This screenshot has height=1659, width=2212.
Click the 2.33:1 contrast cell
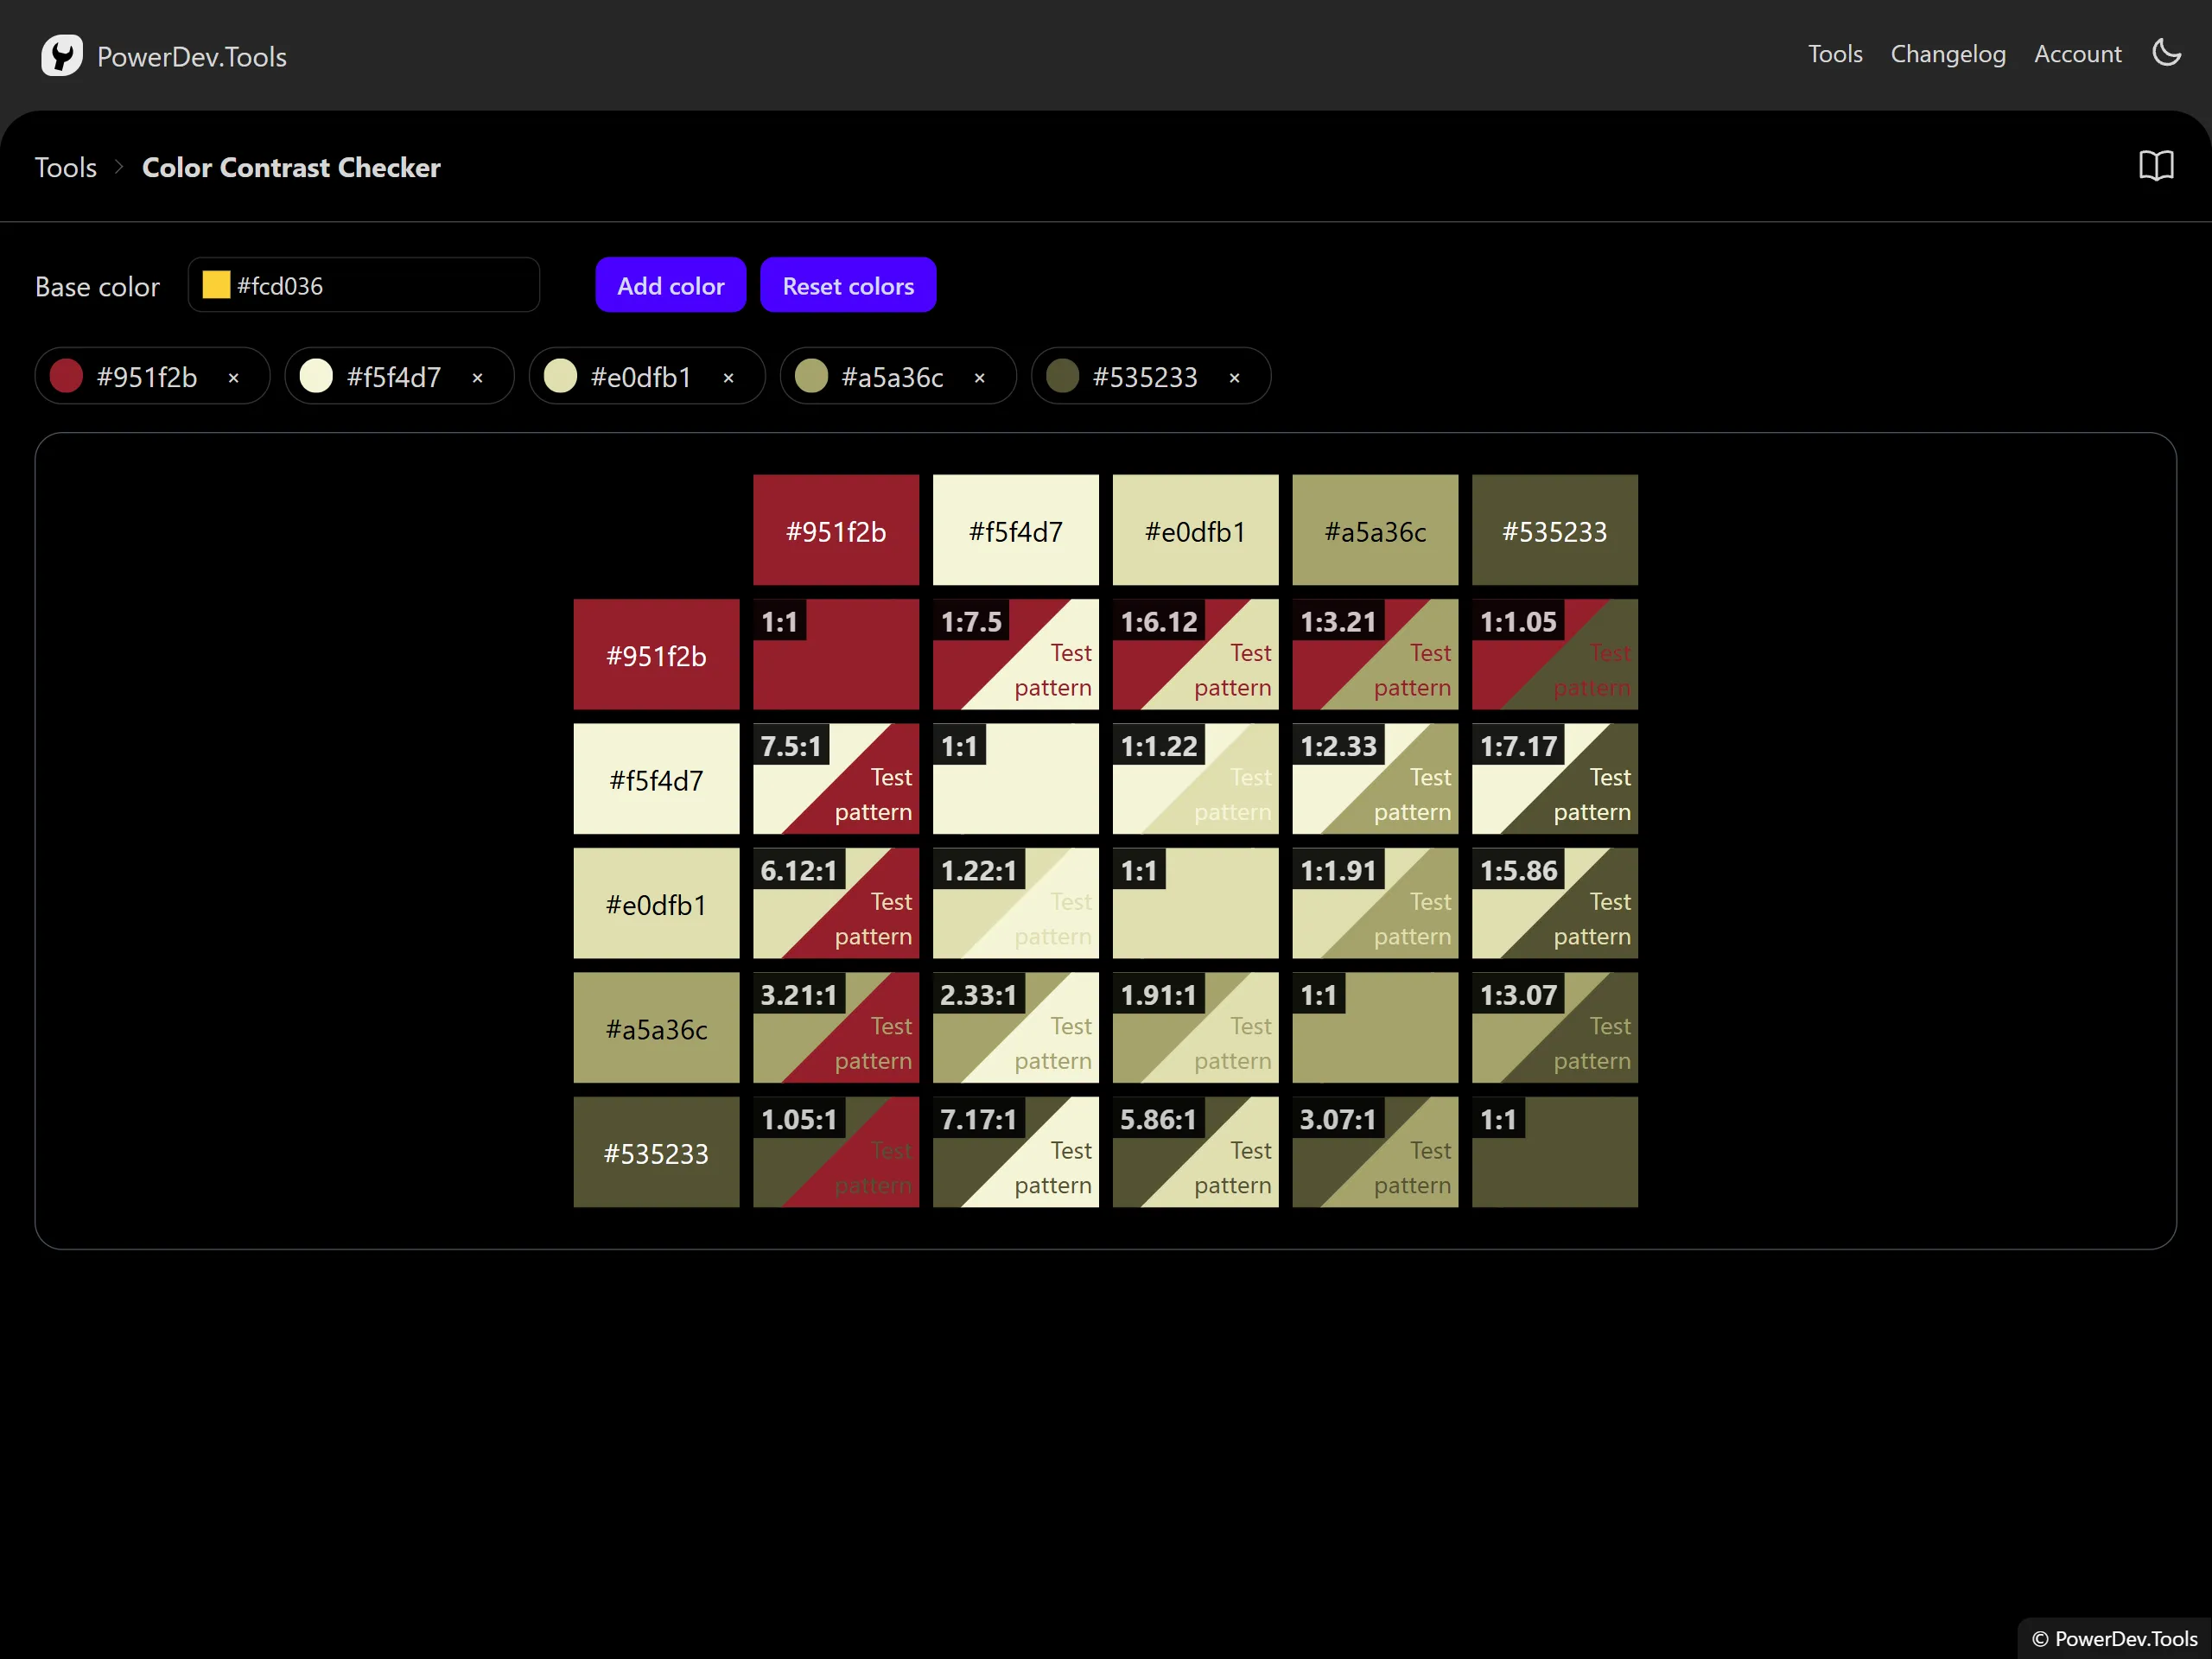pos(1016,1028)
